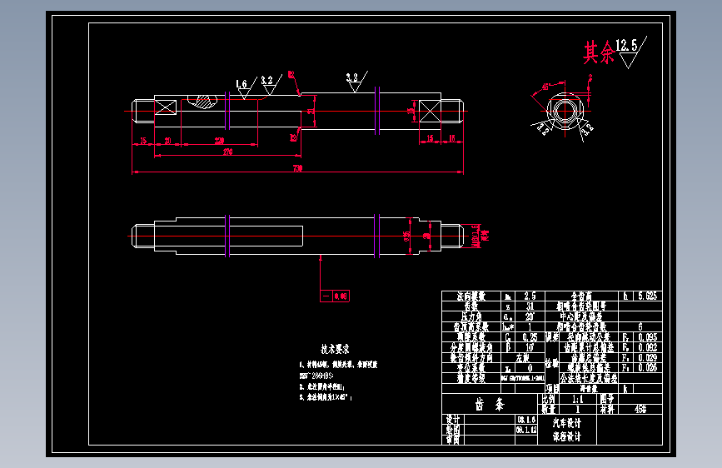Click the 课程设计 text in the title block
The image size is (722, 468).
567,436
